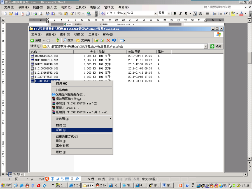Click the Print icon in Word toolbar
This screenshot has width=252, height=189.
(x=35, y=13)
